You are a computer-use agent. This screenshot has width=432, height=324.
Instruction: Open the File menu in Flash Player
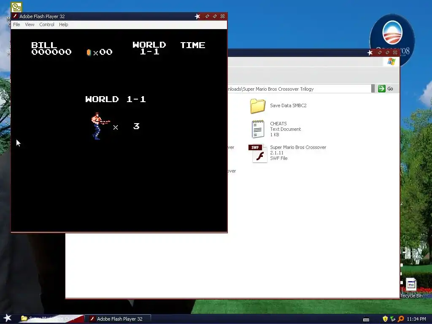click(x=16, y=24)
